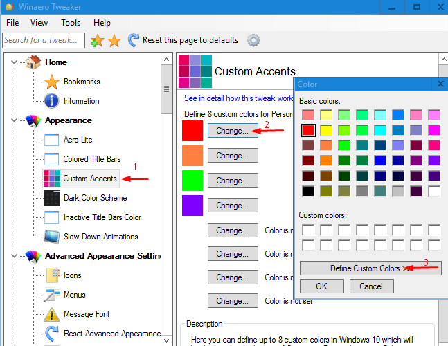Open the Tools menu
The image size is (448, 346).
coord(71,23)
